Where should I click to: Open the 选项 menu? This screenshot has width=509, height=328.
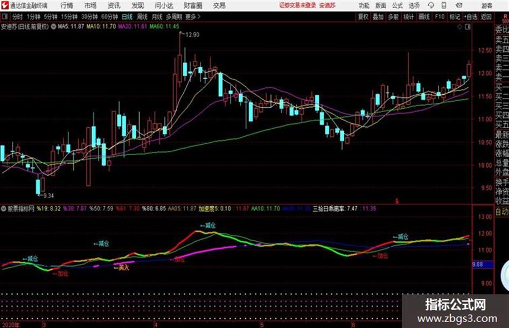pos(414,5)
